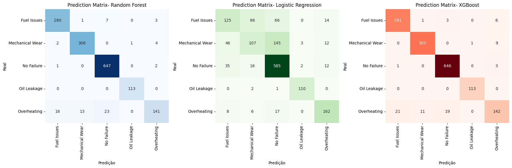Select the darkest Random Forest cell, 647

pos(107,66)
